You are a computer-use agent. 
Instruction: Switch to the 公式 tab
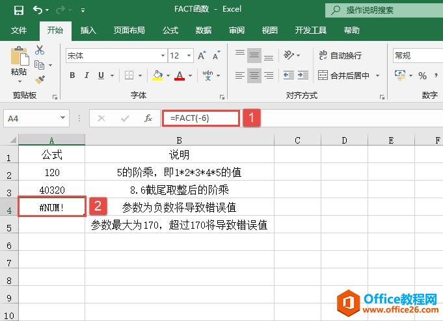coord(170,30)
